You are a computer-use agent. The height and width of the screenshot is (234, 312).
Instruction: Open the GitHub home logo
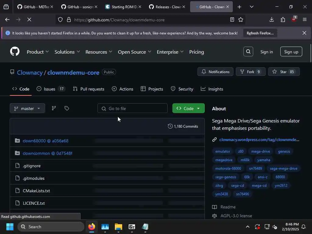tap(15, 51)
